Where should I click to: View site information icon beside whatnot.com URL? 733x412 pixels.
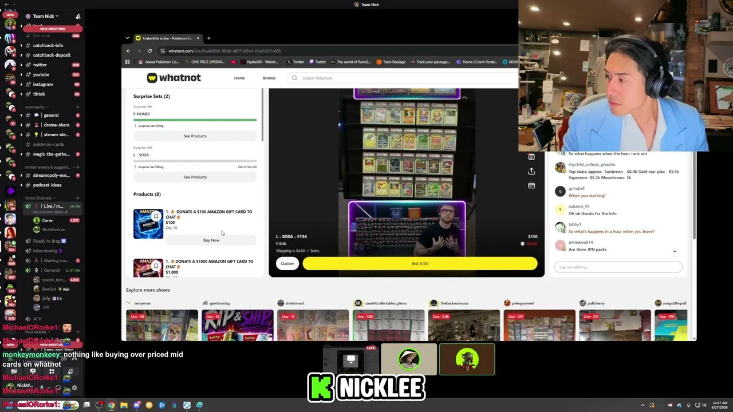click(163, 51)
